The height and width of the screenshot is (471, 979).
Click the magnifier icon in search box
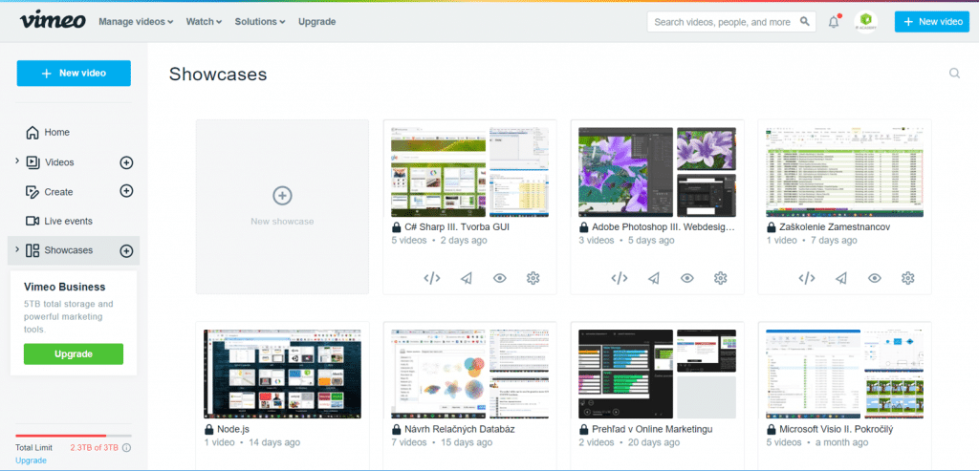pyautogui.click(x=805, y=21)
